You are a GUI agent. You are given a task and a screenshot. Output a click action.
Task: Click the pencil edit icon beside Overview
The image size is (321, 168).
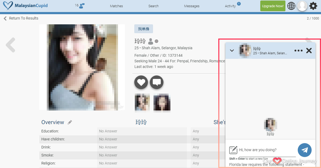(x=70, y=122)
